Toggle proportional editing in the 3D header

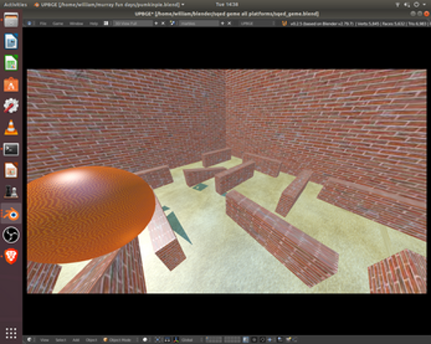(254, 340)
